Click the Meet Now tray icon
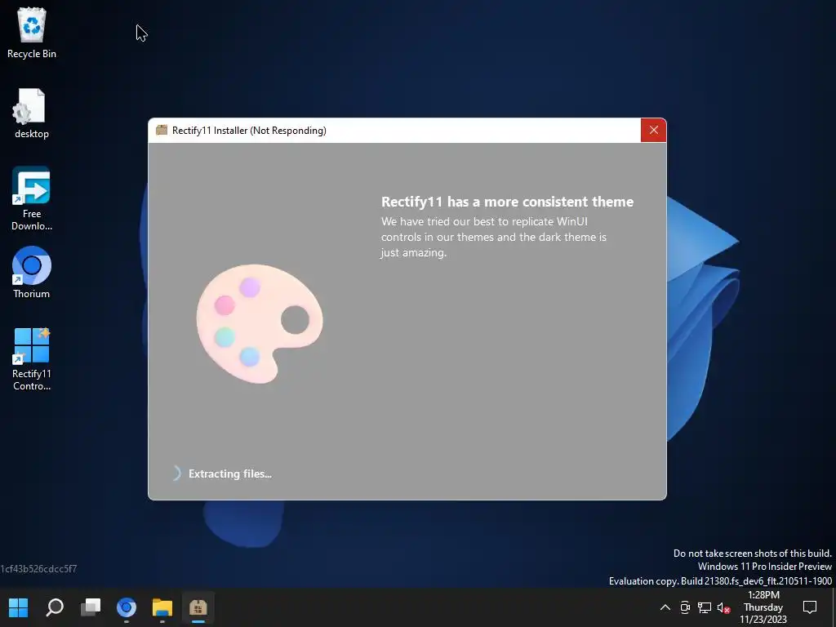Viewport: 836px width, 627px height. tap(685, 607)
